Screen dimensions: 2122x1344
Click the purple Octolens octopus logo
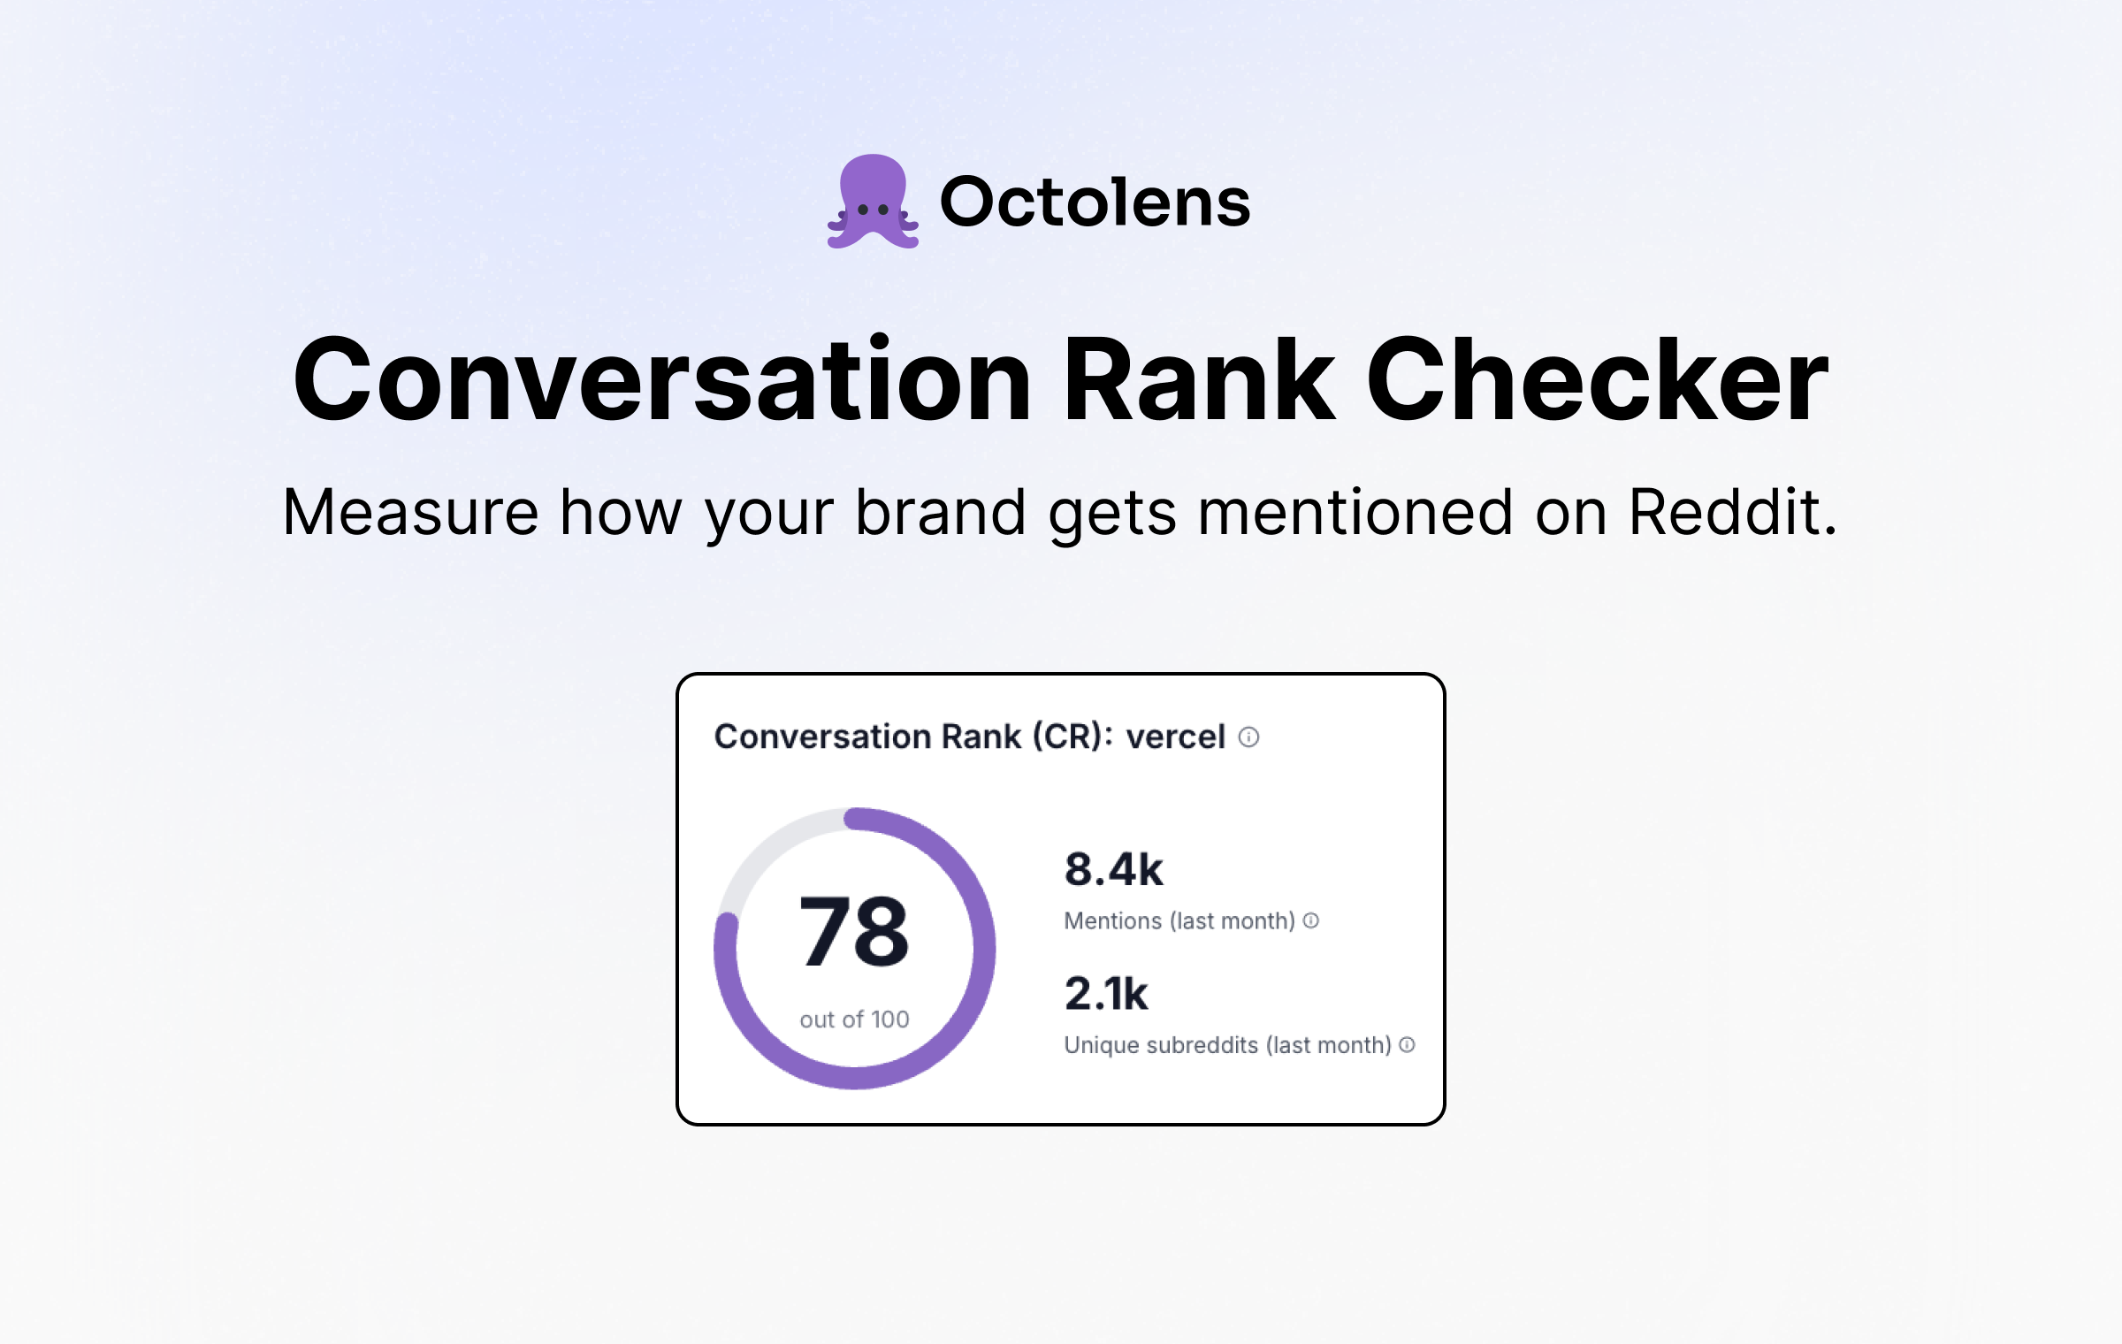click(x=873, y=202)
